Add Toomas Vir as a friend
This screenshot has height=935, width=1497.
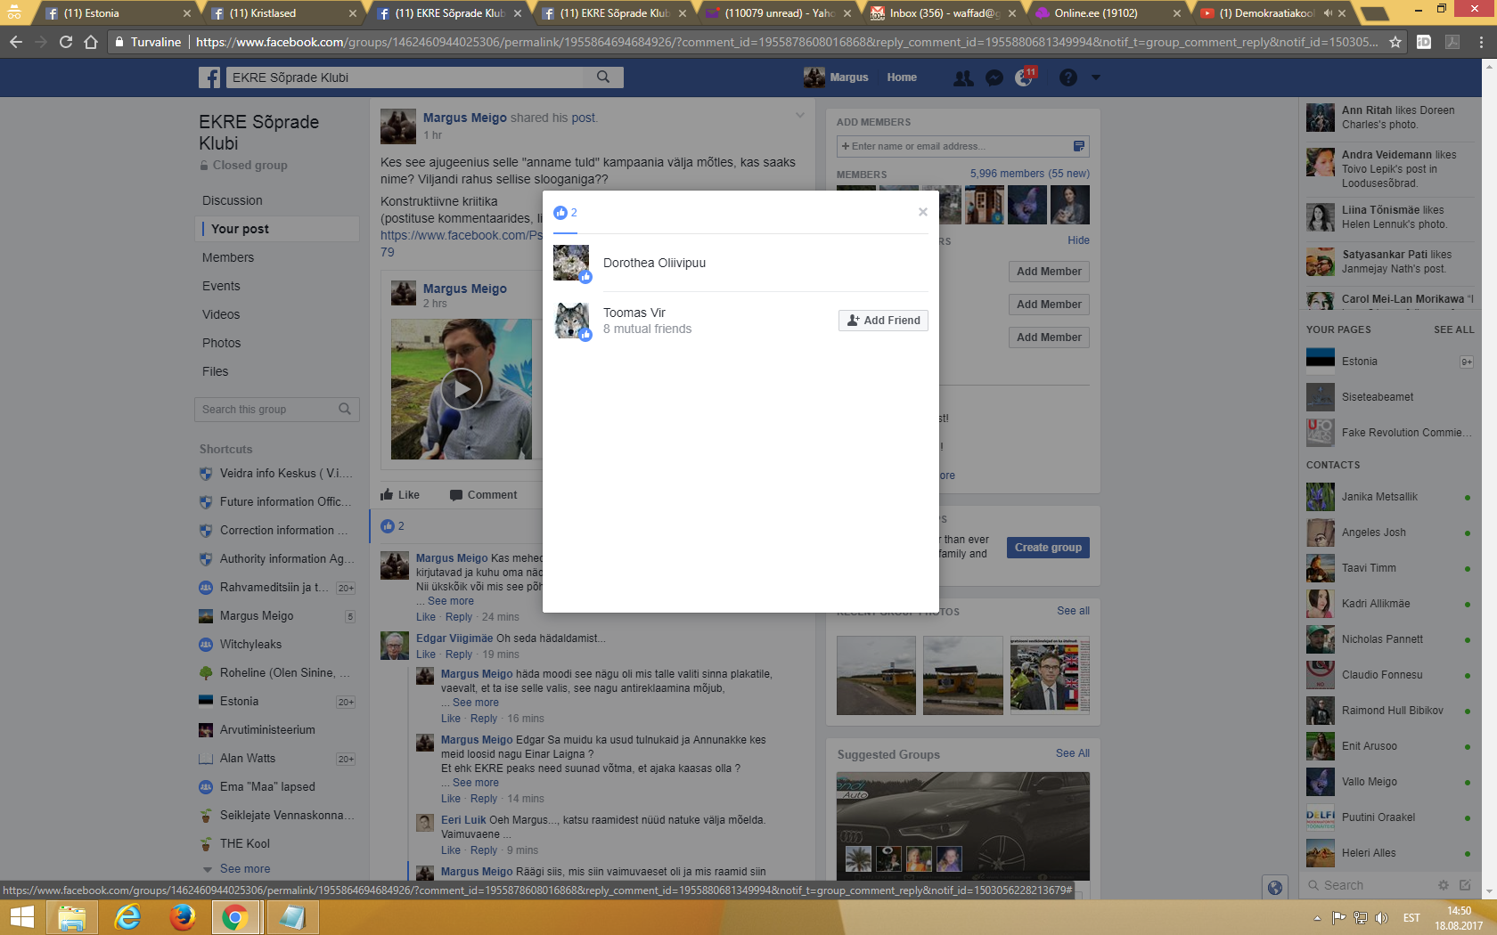pyautogui.click(x=883, y=321)
